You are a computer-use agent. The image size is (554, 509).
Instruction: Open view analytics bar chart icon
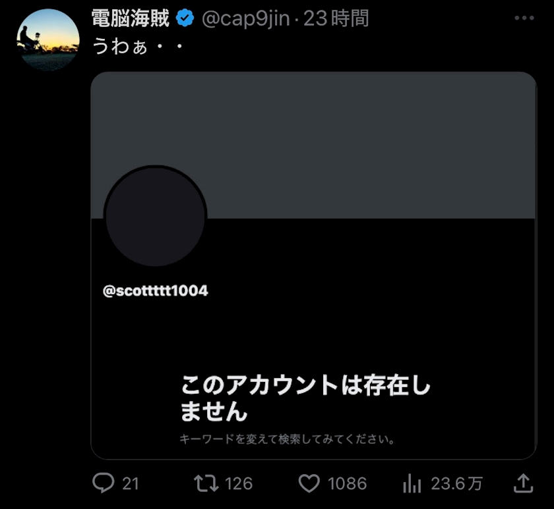point(412,484)
